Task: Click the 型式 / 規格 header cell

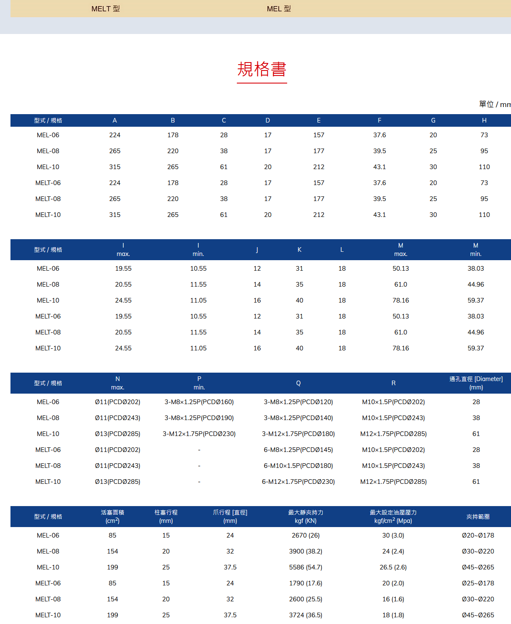Action: pyautogui.click(x=49, y=120)
